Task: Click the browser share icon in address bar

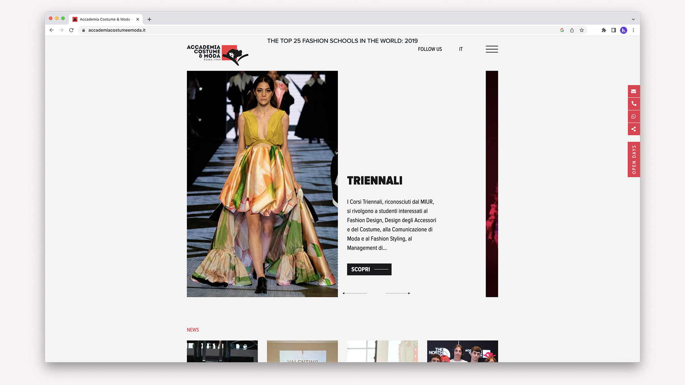Action: point(572,30)
